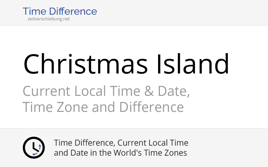This screenshot has width=268, height=167.
Task: Open the Time Difference site logo
Action: pos(60,14)
